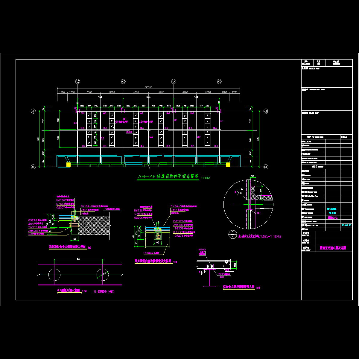This screenshot has width=359, height=359.
Task: Pick the 9050 vertical dimension text
Action: [258, 139]
